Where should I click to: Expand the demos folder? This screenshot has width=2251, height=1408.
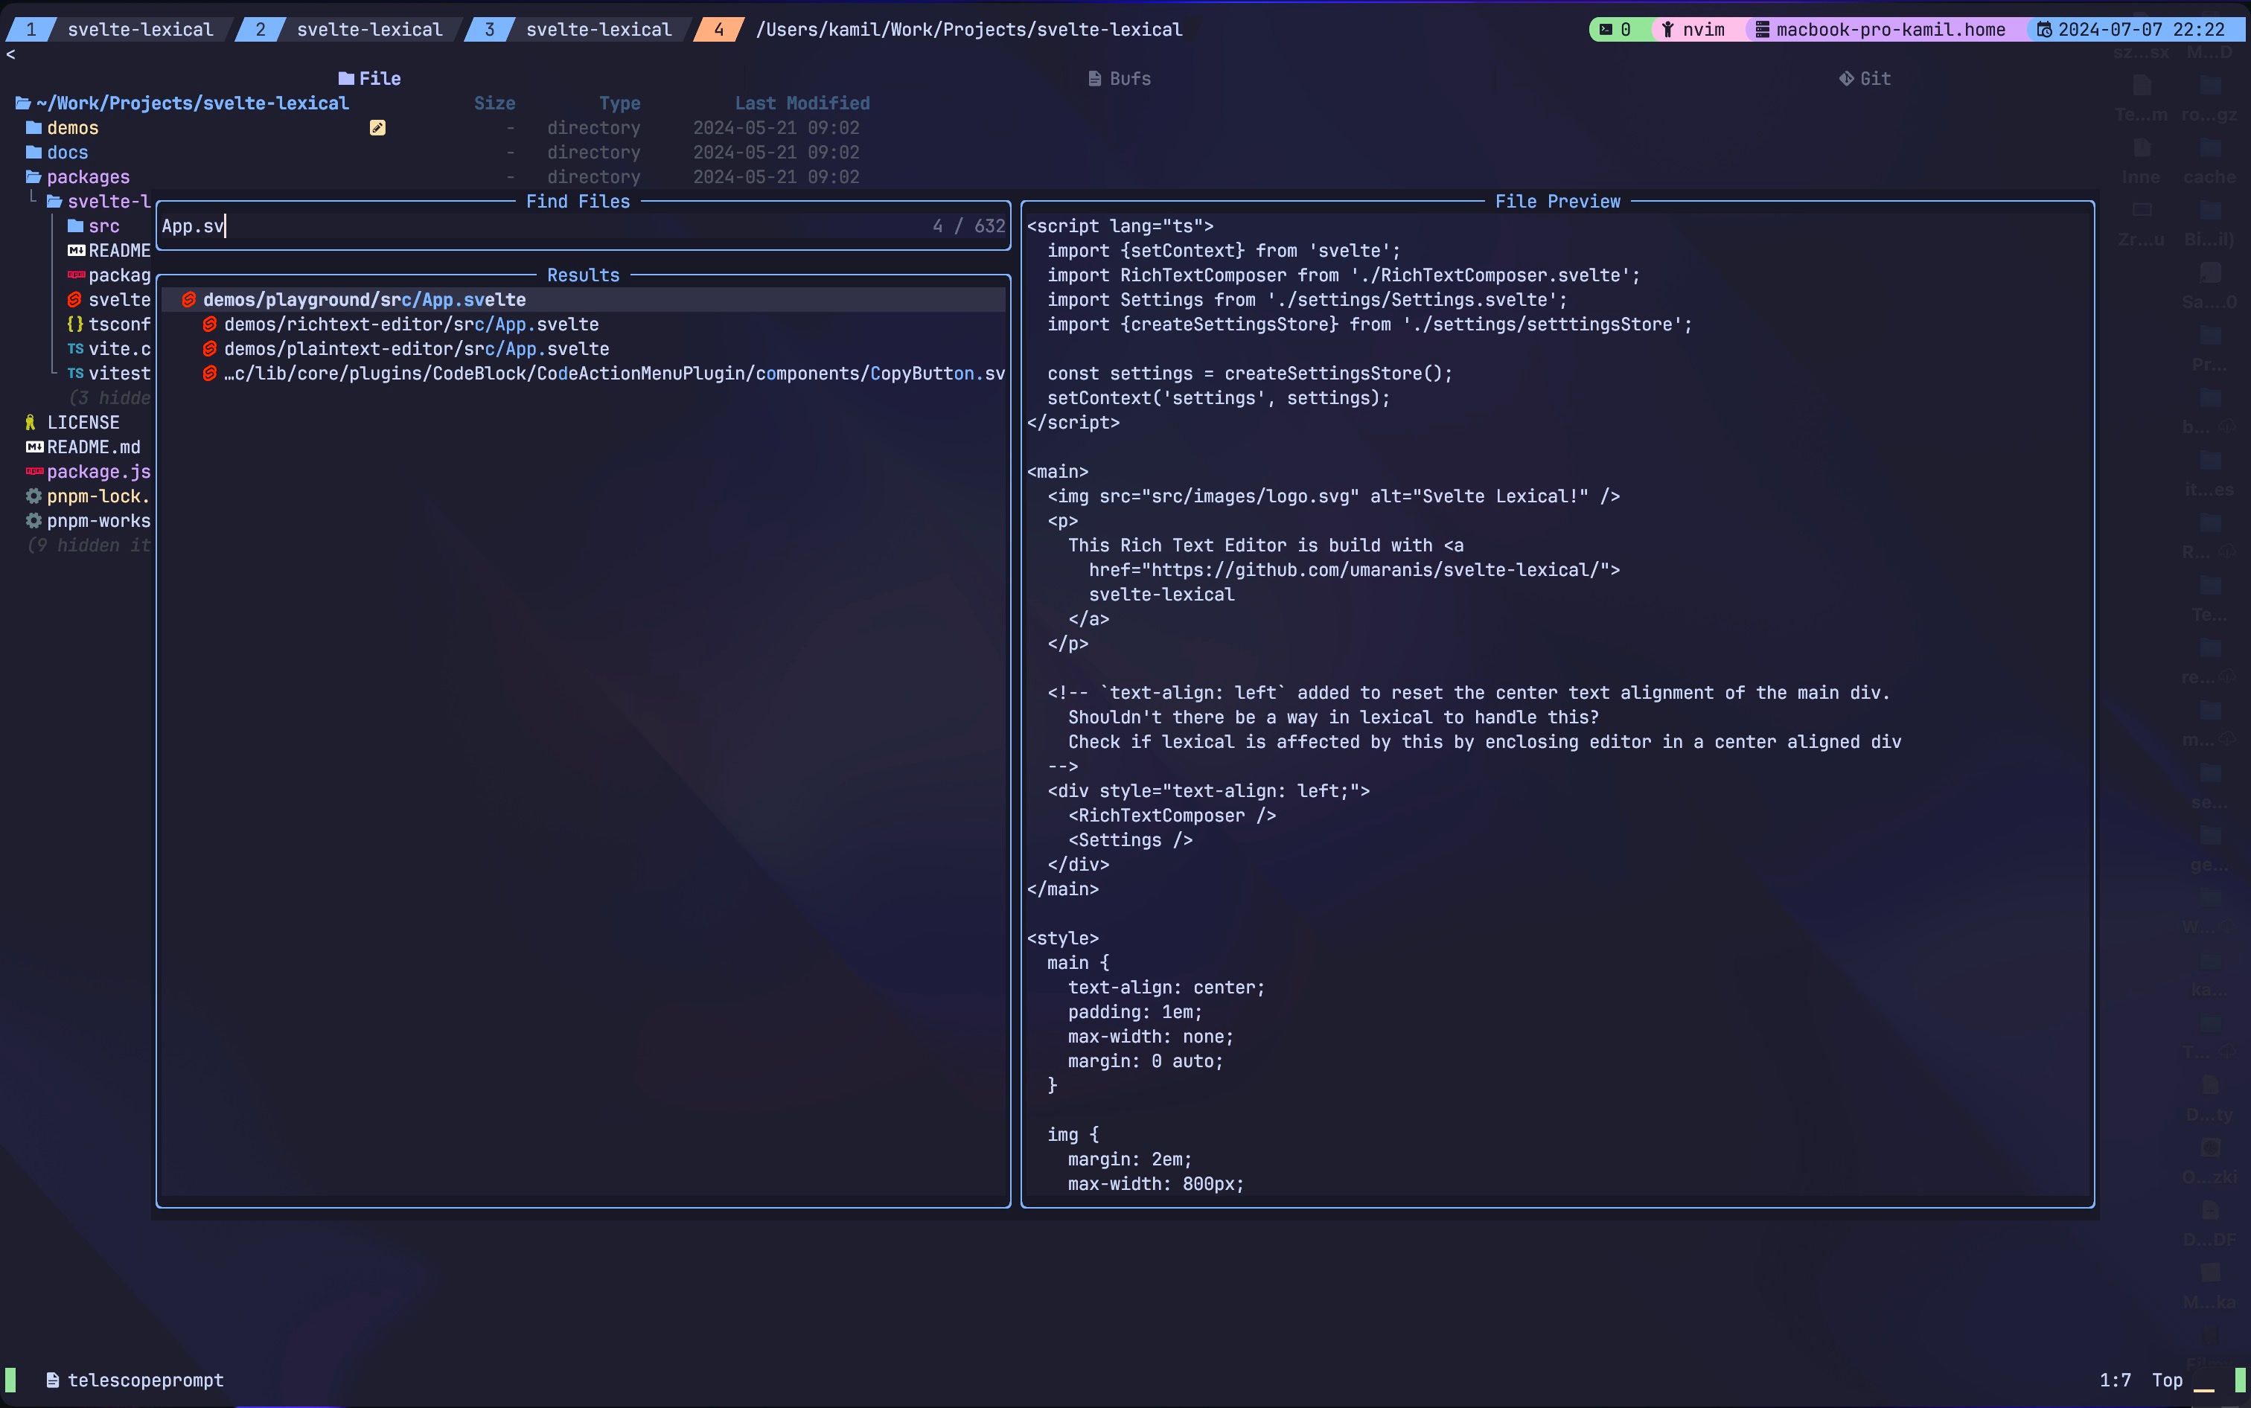[63, 127]
